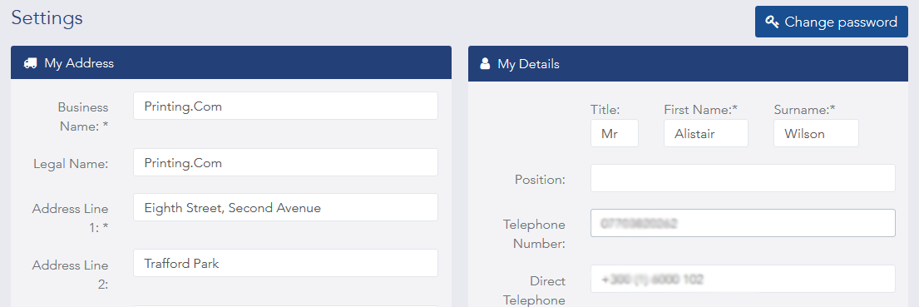Click the First Name field with Alistair
The height and width of the screenshot is (307, 919).
pos(705,134)
